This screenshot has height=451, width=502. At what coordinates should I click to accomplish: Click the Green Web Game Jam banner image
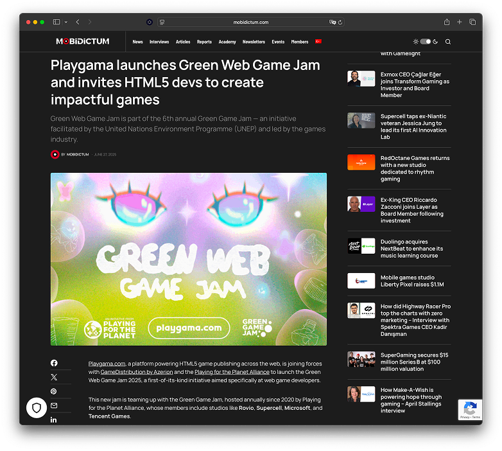pos(189,259)
